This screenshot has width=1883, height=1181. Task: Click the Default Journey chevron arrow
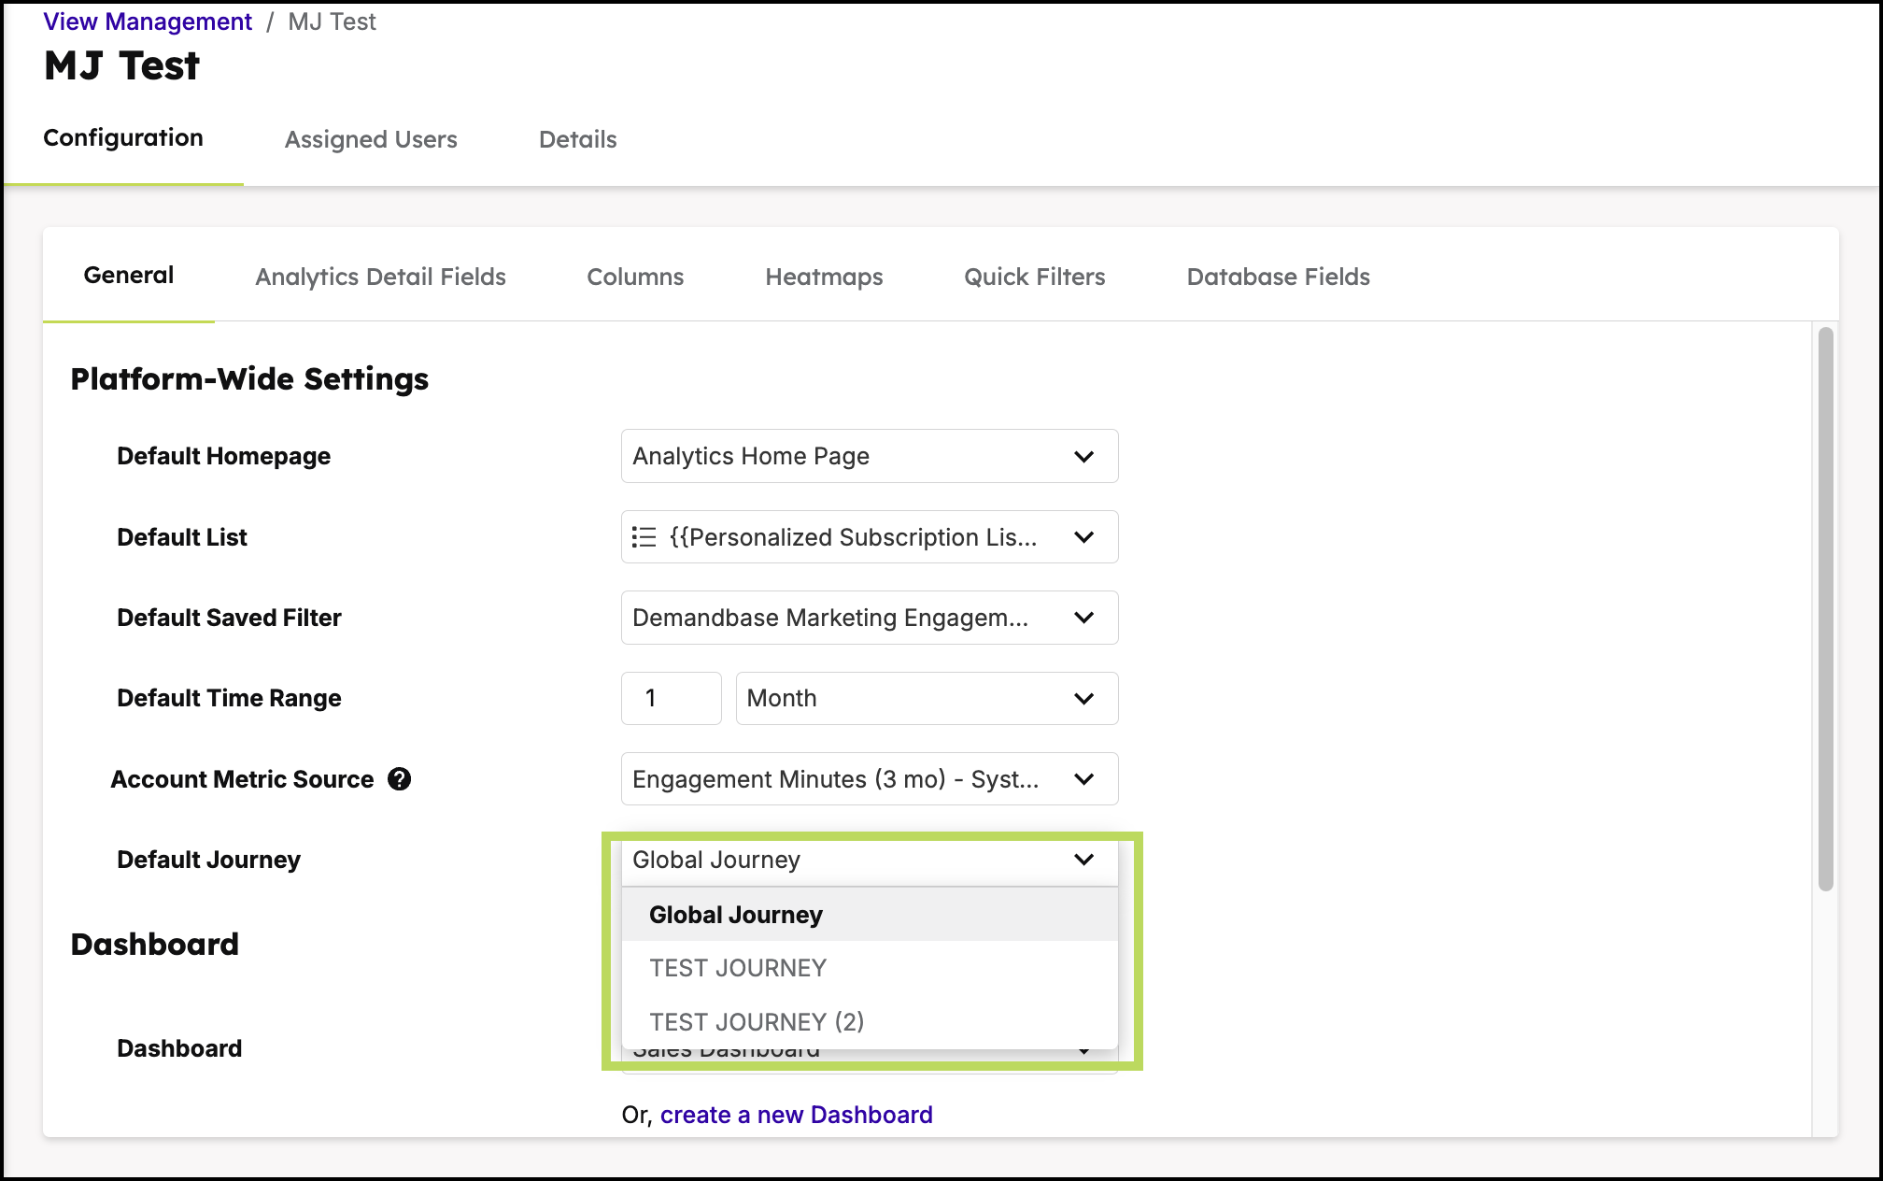pyautogui.click(x=1083, y=860)
